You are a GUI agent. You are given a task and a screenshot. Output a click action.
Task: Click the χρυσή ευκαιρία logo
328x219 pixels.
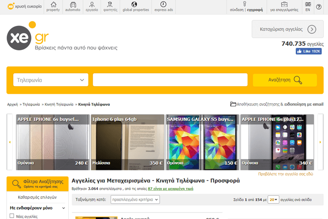click(24, 6)
